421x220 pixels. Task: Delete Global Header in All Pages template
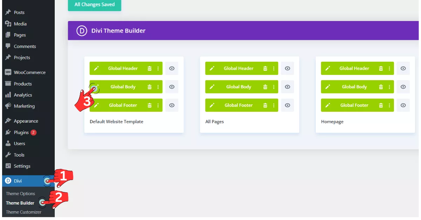pos(265,68)
